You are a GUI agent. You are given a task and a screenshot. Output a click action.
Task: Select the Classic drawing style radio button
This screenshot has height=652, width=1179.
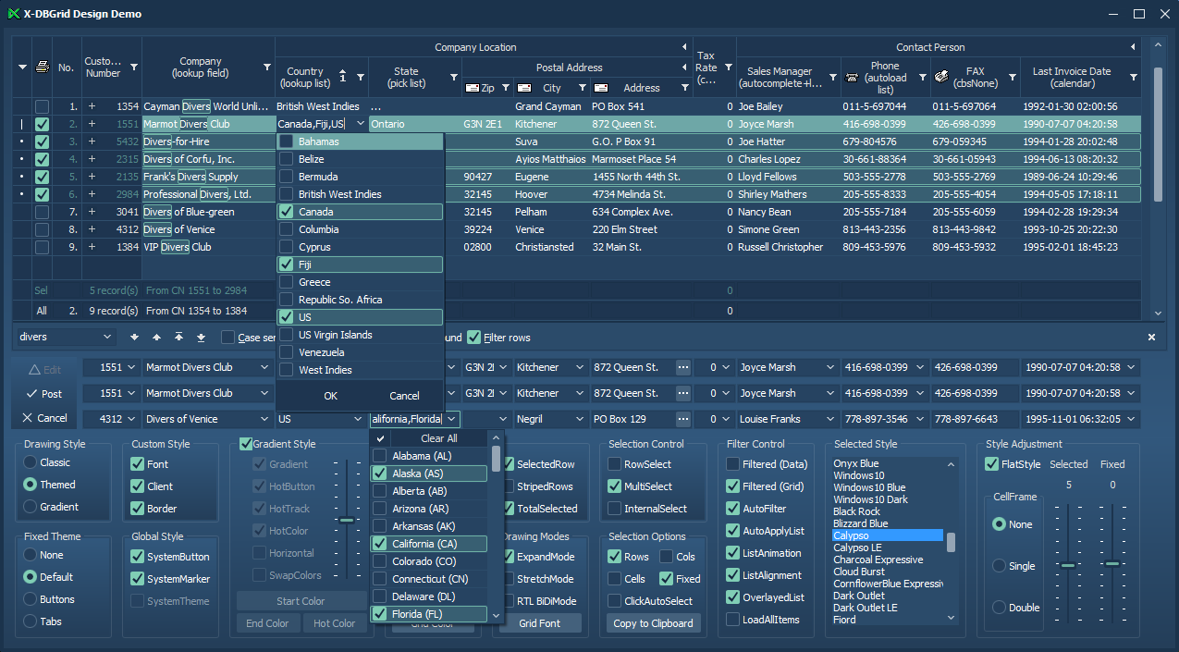(x=31, y=462)
